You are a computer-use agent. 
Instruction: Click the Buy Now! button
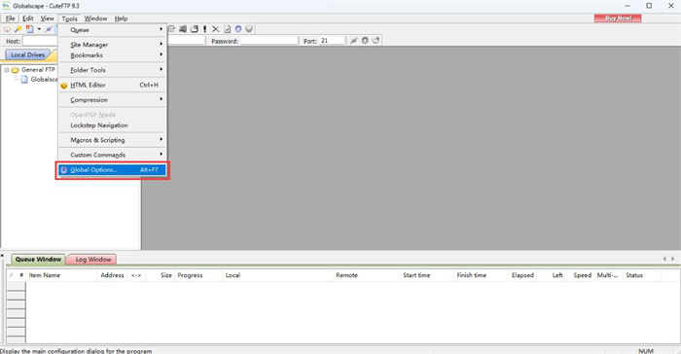(x=618, y=18)
